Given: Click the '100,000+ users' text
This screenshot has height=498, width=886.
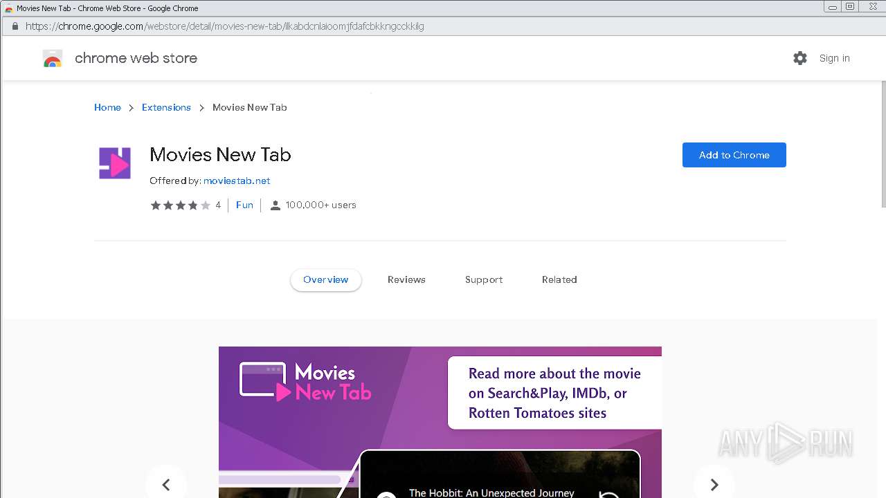Looking at the screenshot, I should pos(320,205).
